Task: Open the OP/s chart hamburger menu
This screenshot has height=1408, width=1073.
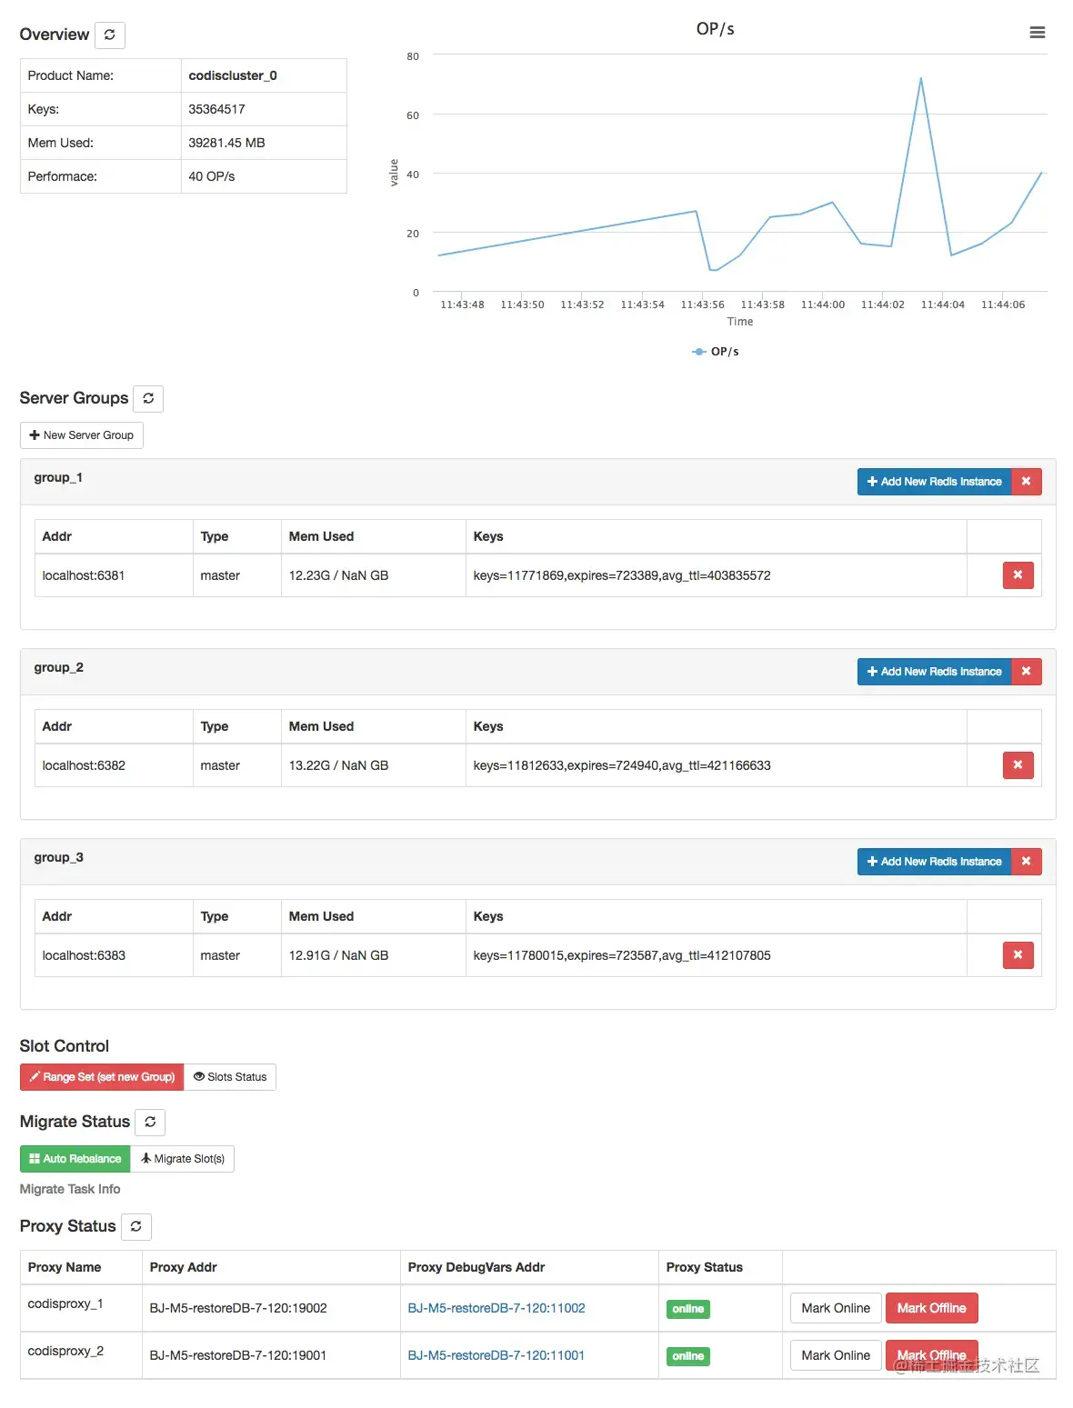Action: point(1037,32)
